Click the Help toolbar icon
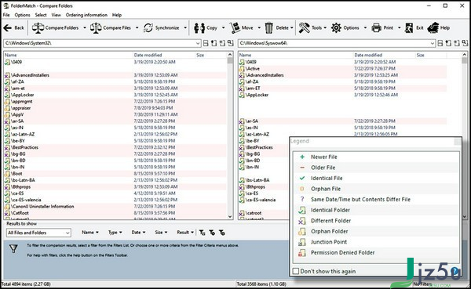 [x=433, y=28]
